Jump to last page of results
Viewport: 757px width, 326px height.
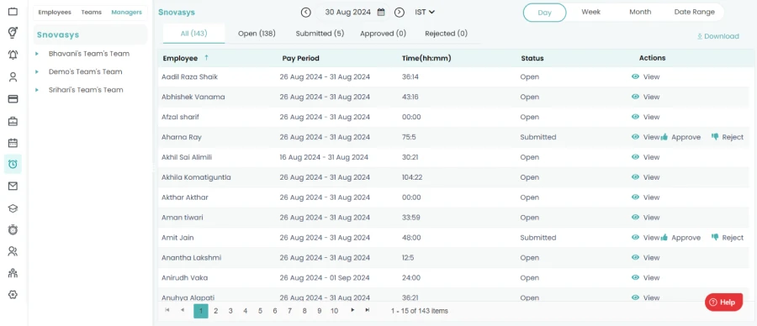pyautogui.click(x=368, y=310)
